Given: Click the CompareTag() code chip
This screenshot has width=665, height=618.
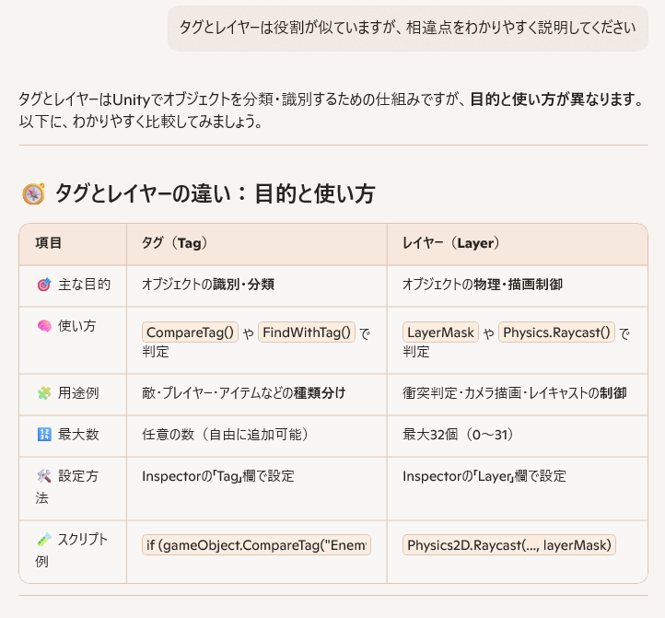Looking at the screenshot, I should pyautogui.click(x=191, y=332).
